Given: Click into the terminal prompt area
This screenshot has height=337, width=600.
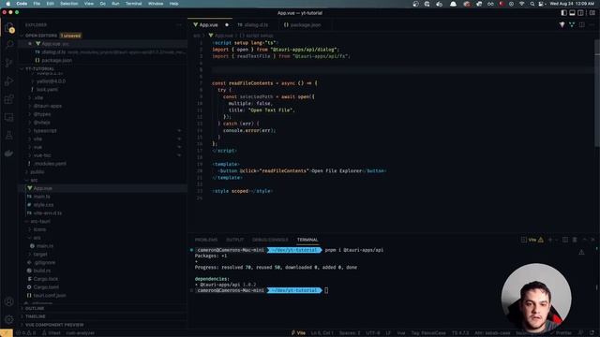Looking at the screenshot, I should click(326, 290).
